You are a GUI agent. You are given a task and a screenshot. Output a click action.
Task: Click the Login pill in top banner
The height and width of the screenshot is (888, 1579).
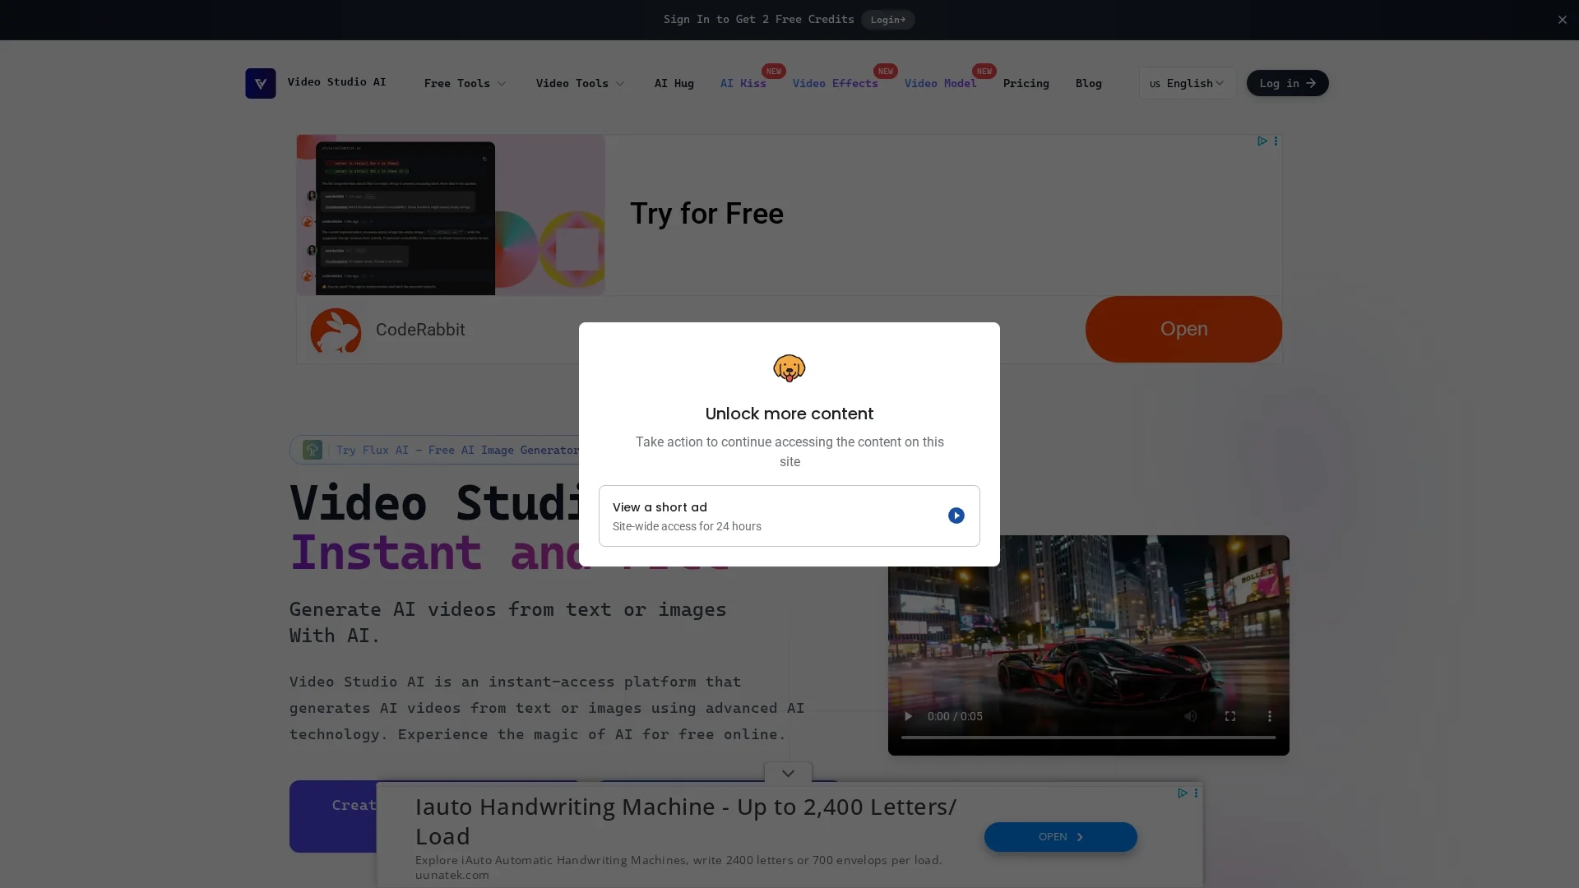click(x=887, y=20)
